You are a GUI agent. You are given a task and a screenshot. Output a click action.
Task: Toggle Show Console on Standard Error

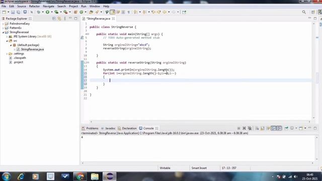click(x=279, y=128)
